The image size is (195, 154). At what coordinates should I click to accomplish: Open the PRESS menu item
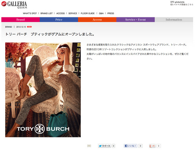pyautogui.click(x=110, y=13)
